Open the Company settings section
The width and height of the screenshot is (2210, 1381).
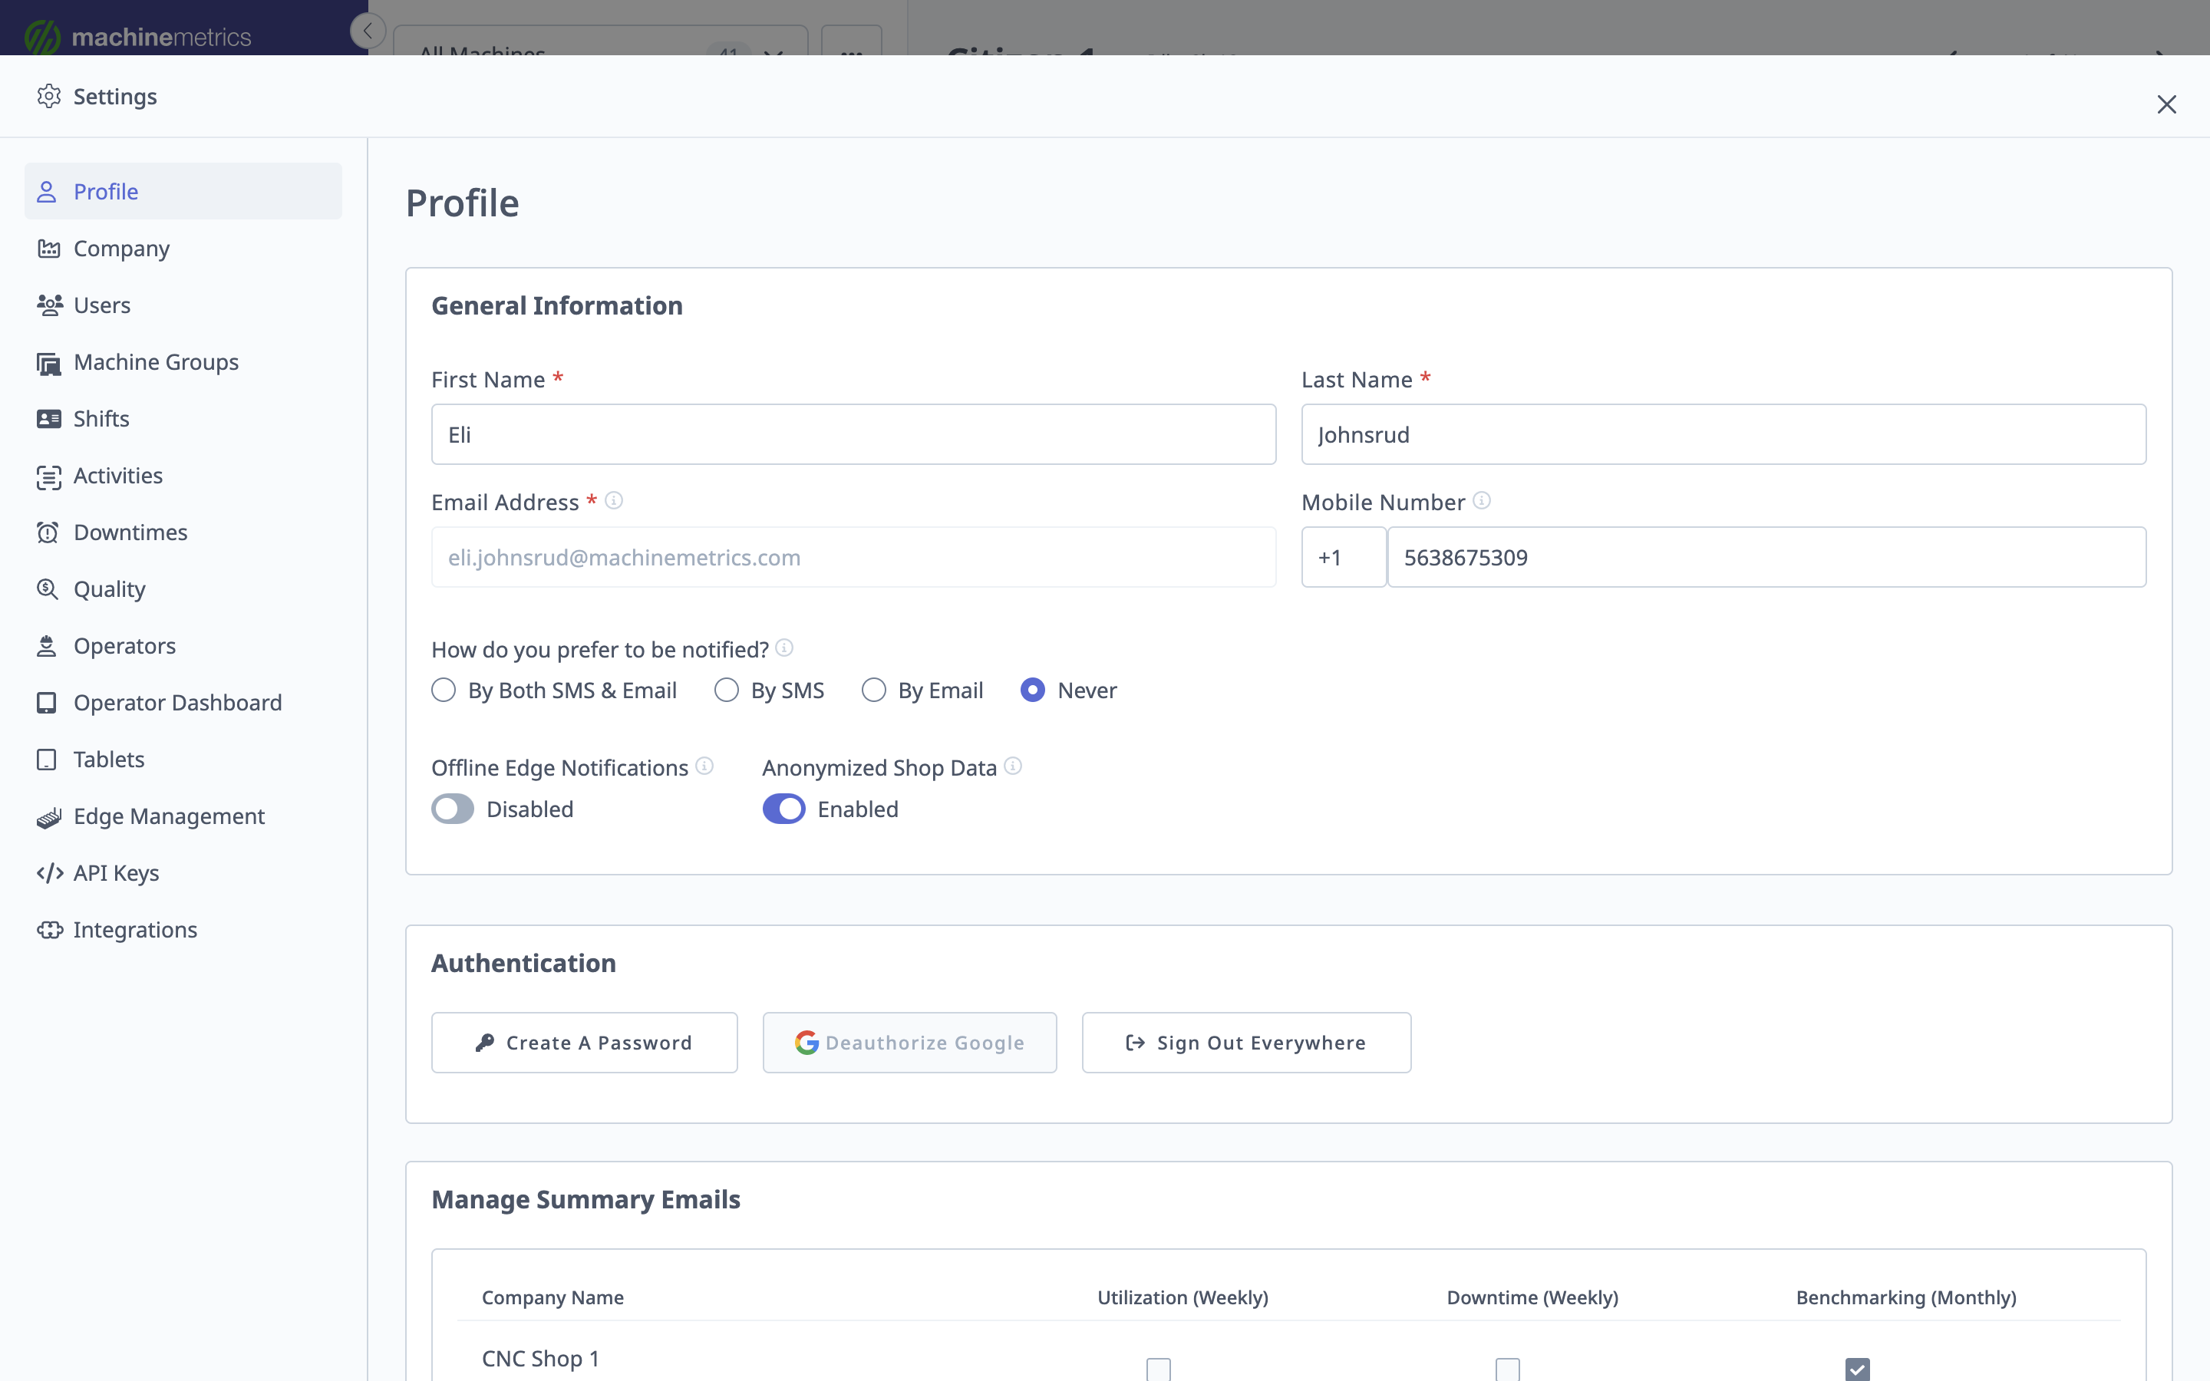183,249
